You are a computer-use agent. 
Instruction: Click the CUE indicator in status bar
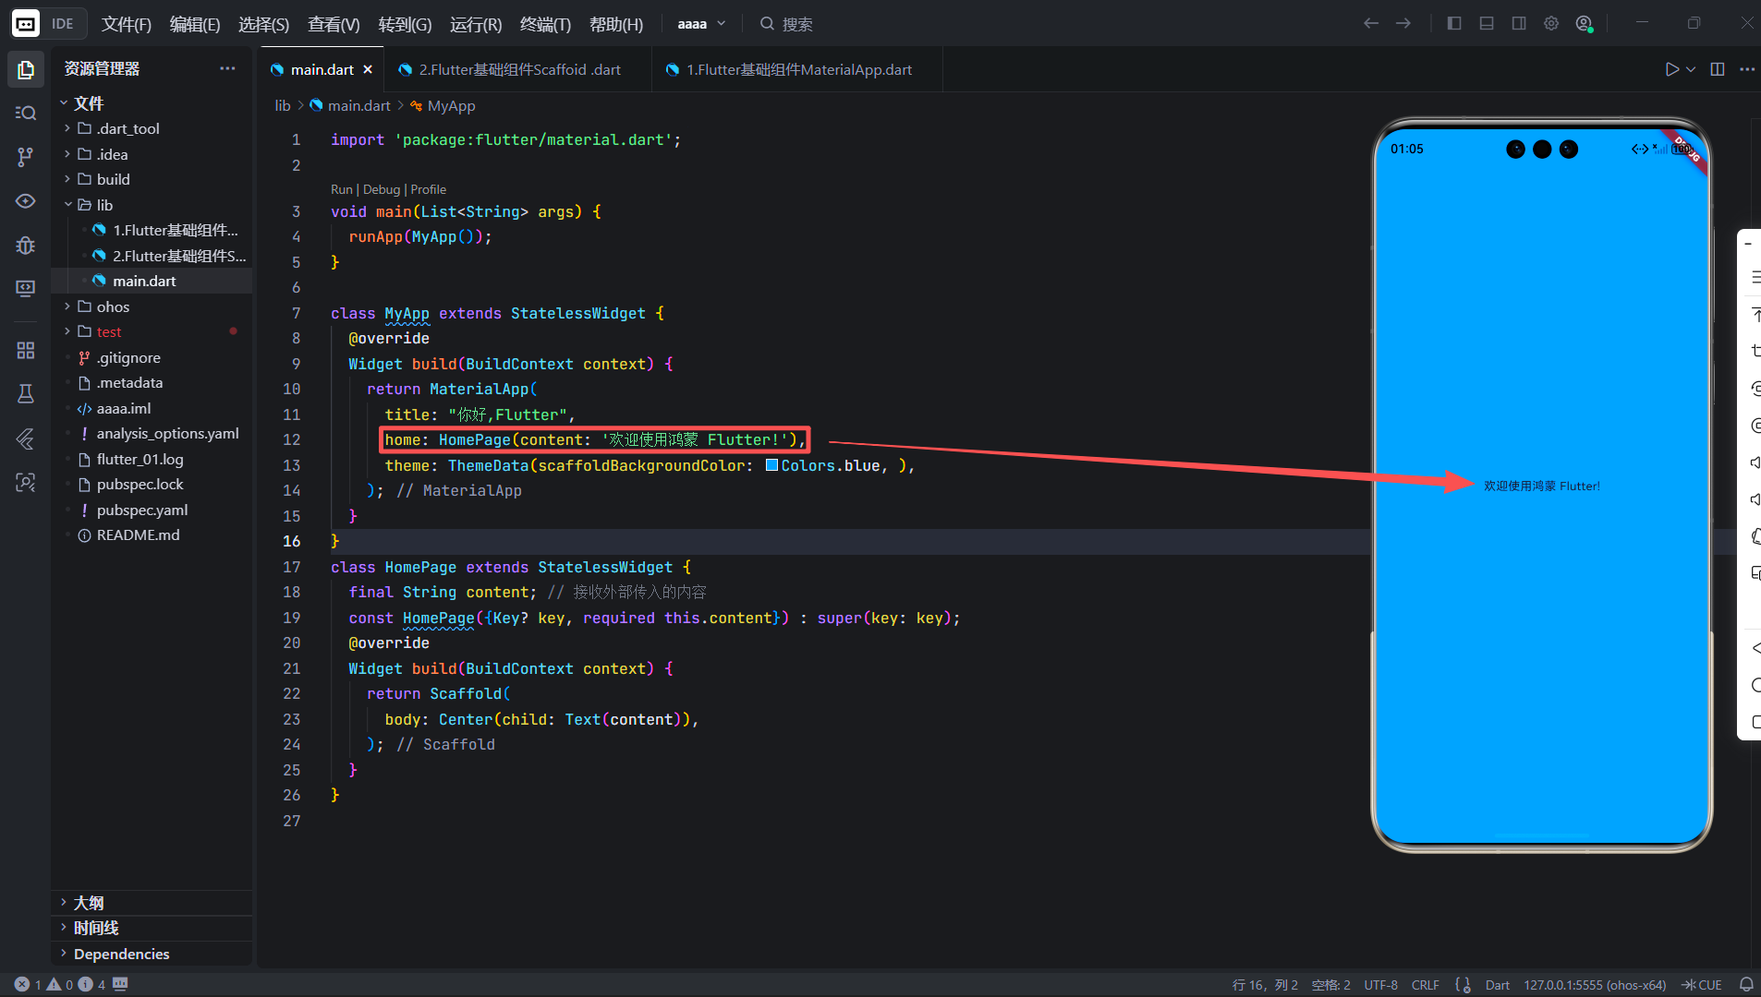point(1702,985)
